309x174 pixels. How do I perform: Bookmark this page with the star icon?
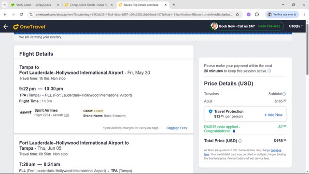[237, 14]
